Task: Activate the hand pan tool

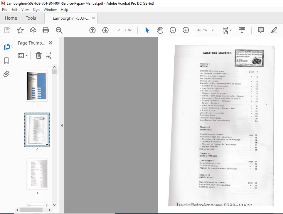Action: (160, 30)
